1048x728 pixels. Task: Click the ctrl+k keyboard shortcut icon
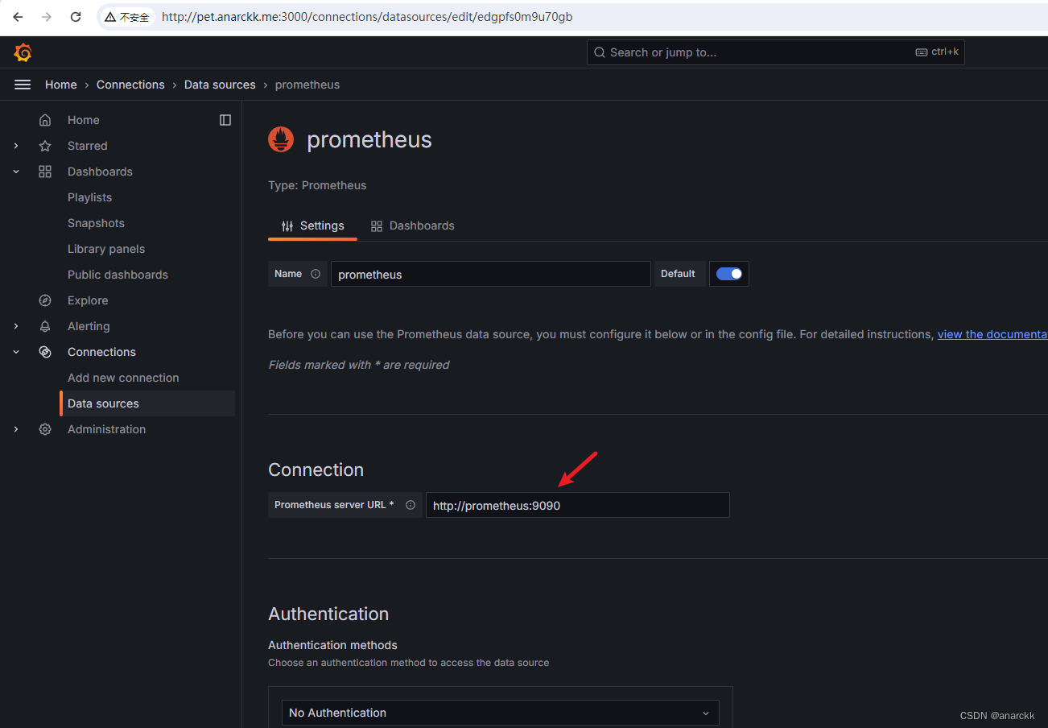[x=922, y=52]
